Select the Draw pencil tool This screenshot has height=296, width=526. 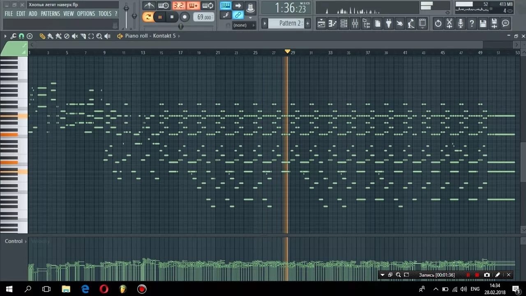[x=42, y=36]
